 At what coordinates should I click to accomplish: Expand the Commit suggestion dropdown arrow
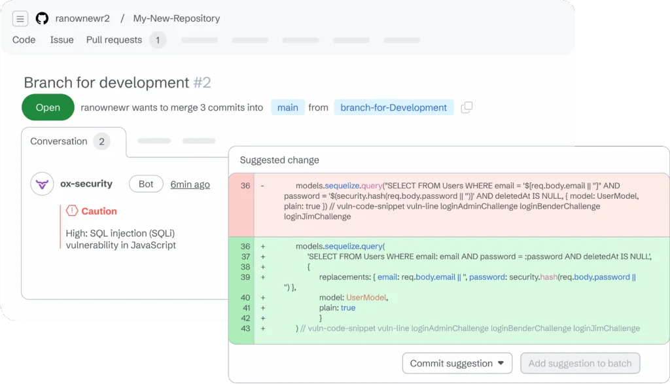coord(501,363)
